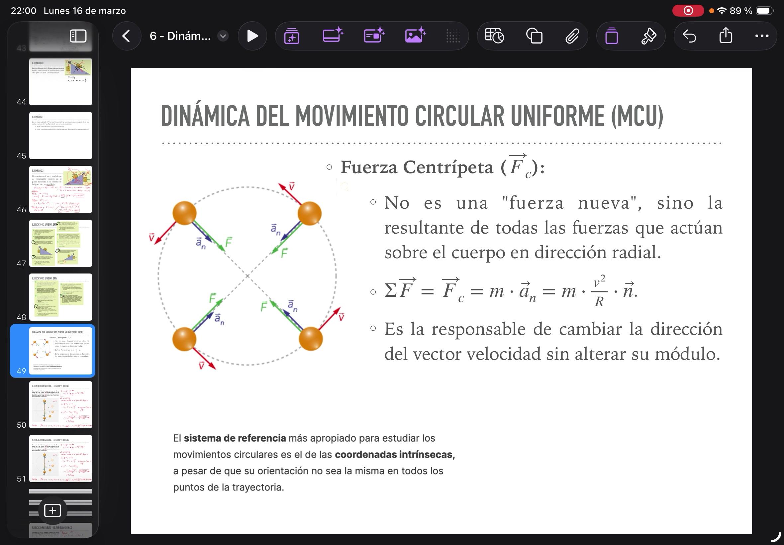Image resolution: width=784 pixels, height=545 pixels.
Task: Toggle the slide navigator sidebar
Action: point(78,36)
